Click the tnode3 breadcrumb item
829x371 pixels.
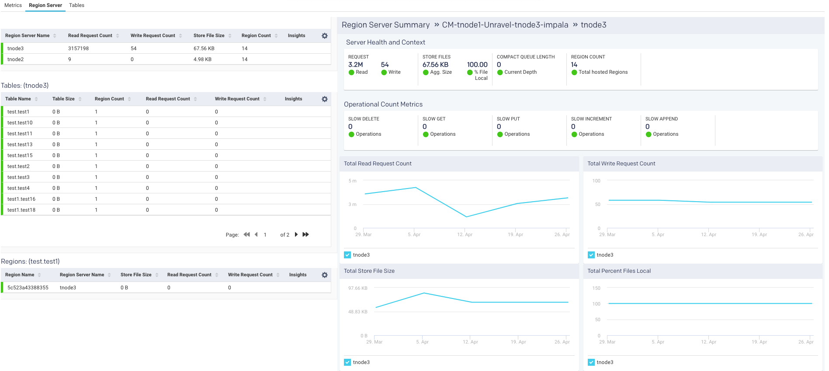tap(593, 25)
